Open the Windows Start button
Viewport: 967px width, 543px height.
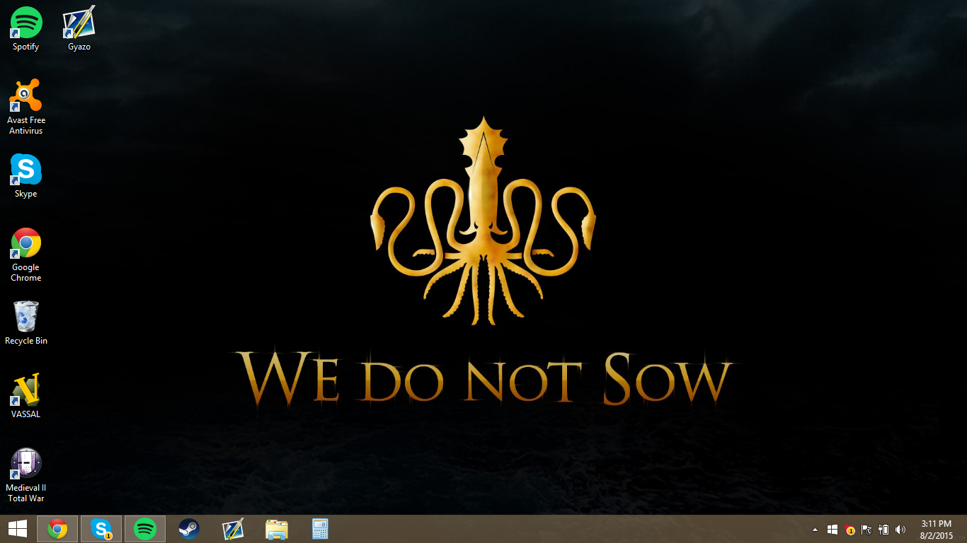click(18, 529)
